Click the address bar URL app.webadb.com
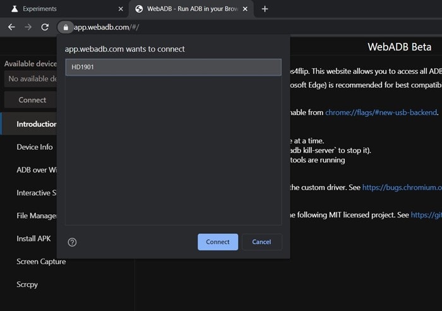The width and height of the screenshot is (442, 311). (106, 27)
